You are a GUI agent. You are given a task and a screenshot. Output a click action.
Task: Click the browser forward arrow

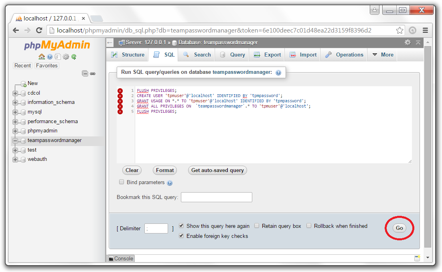[x=27, y=30]
